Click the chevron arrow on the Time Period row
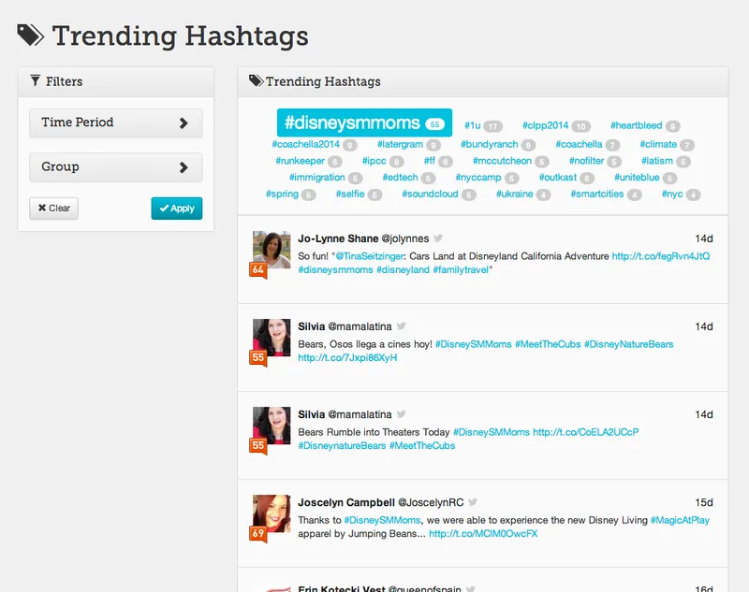This screenshot has width=749, height=592. tap(184, 123)
